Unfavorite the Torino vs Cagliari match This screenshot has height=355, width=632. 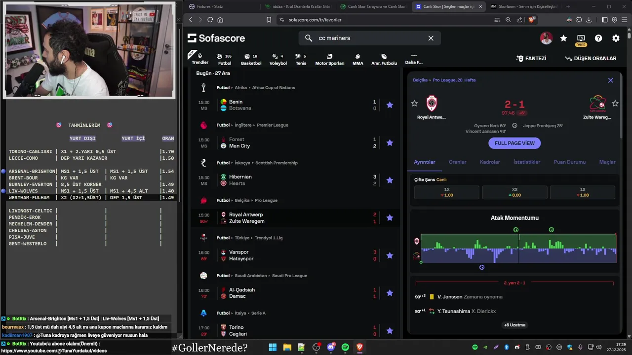[390, 331]
